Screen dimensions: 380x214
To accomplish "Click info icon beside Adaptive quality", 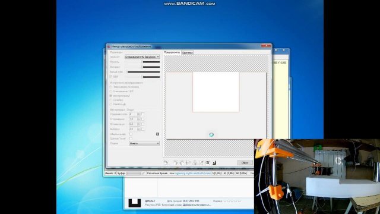I will 157,134.
